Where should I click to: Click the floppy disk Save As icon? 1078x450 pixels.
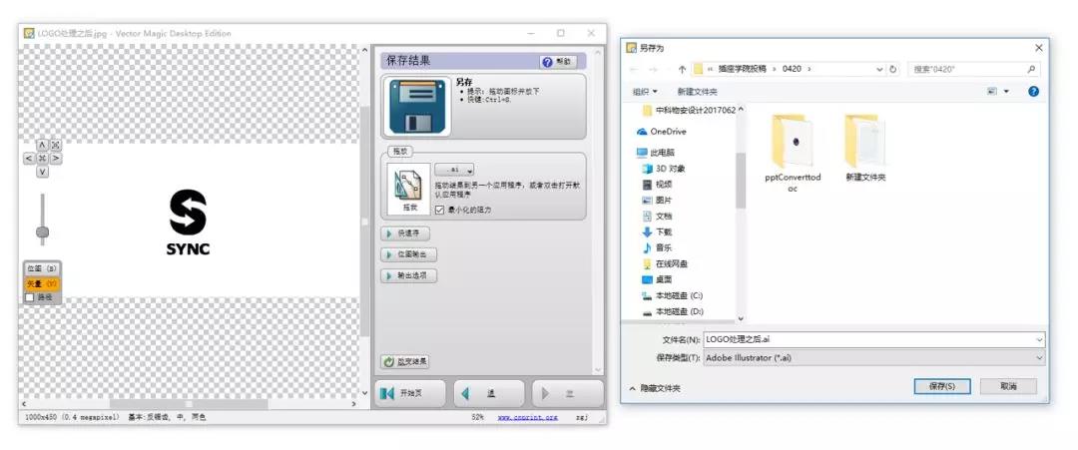pos(412,106)
